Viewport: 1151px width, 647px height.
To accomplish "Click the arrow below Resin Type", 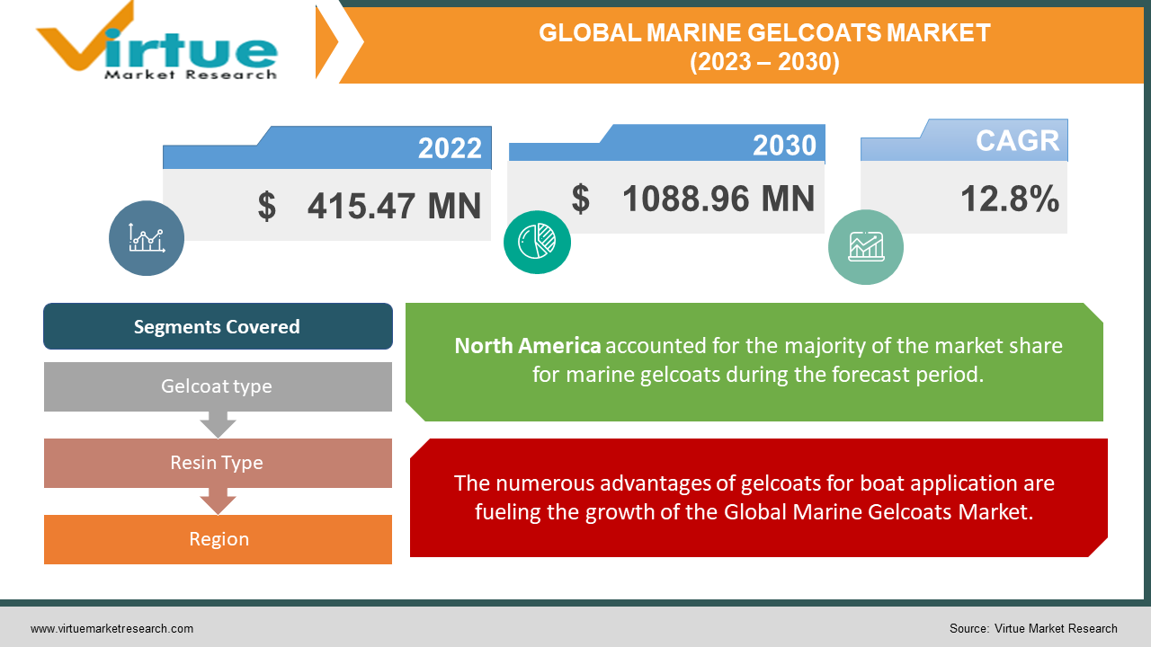I will 218,501.
